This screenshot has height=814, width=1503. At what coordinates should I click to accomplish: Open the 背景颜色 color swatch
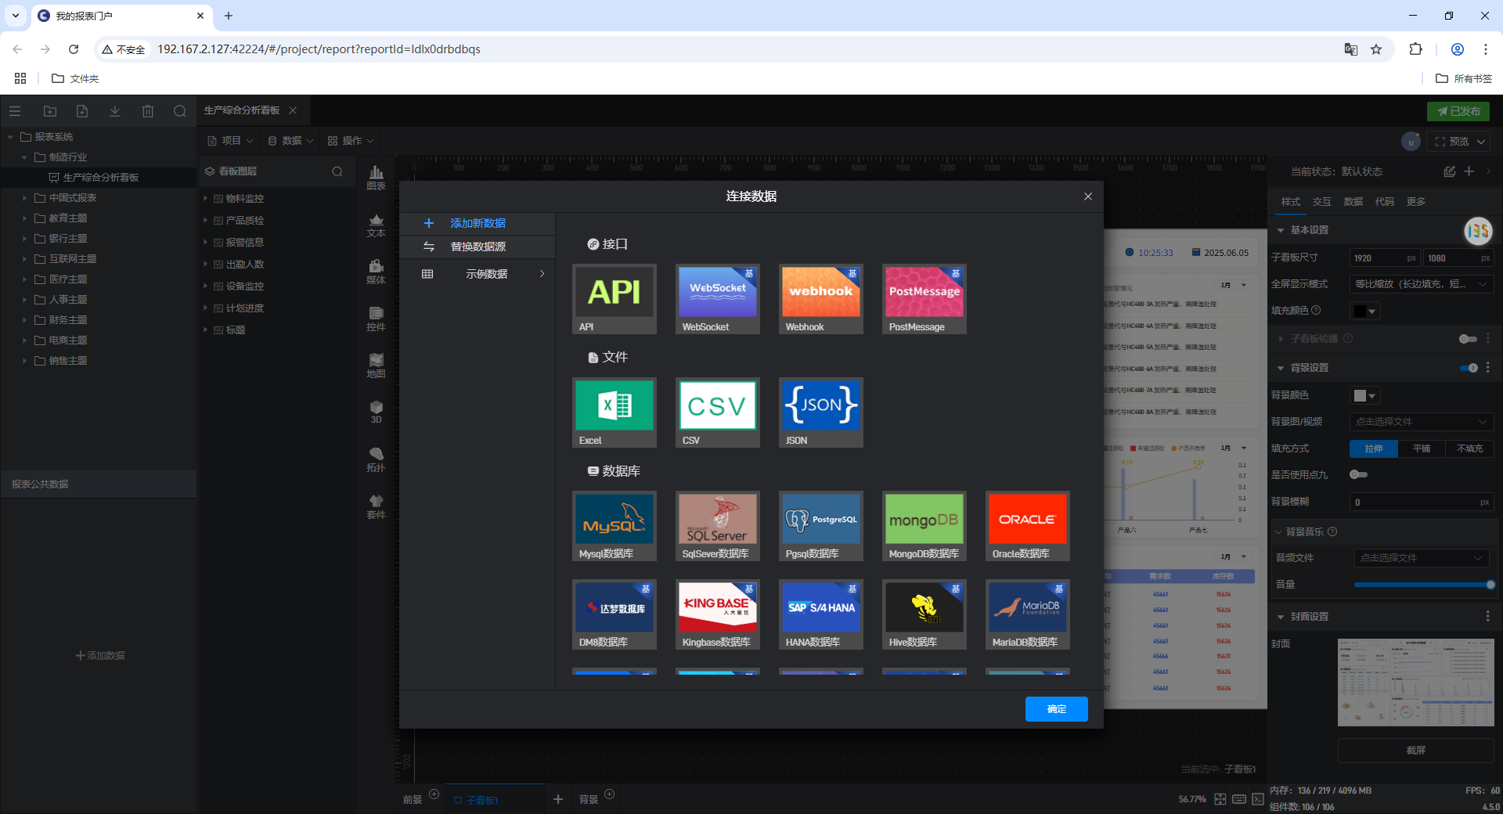(x=1364, y=396)
